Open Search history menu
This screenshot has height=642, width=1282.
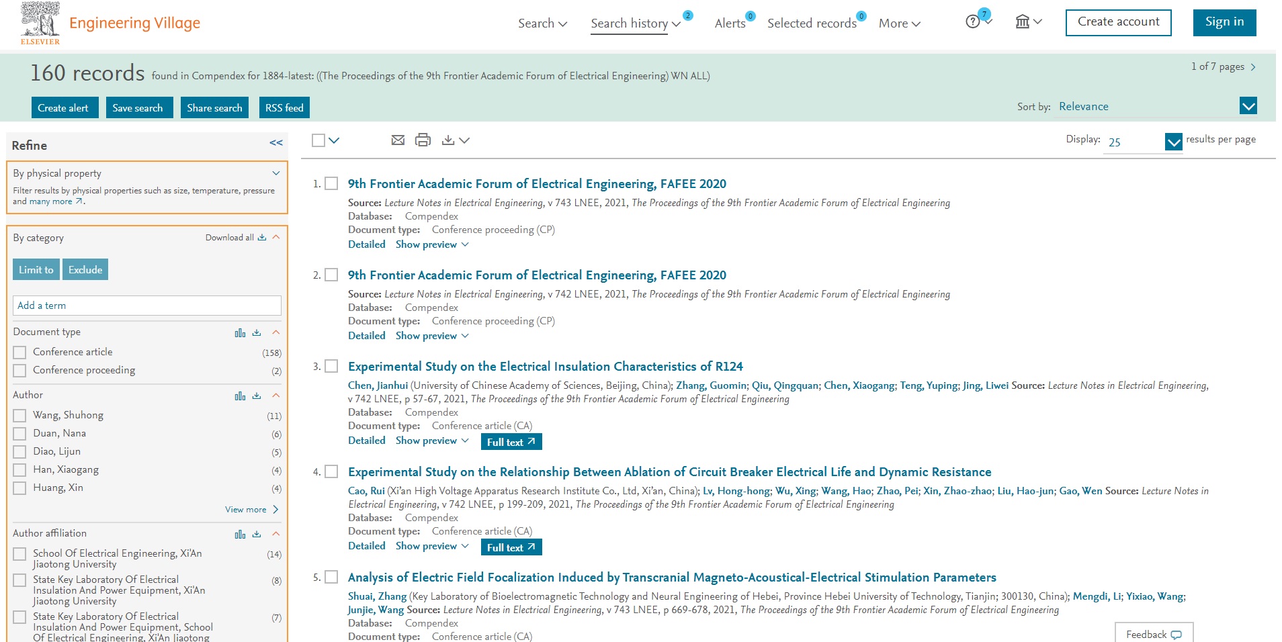pyautogui.click(x=636, y=24)
